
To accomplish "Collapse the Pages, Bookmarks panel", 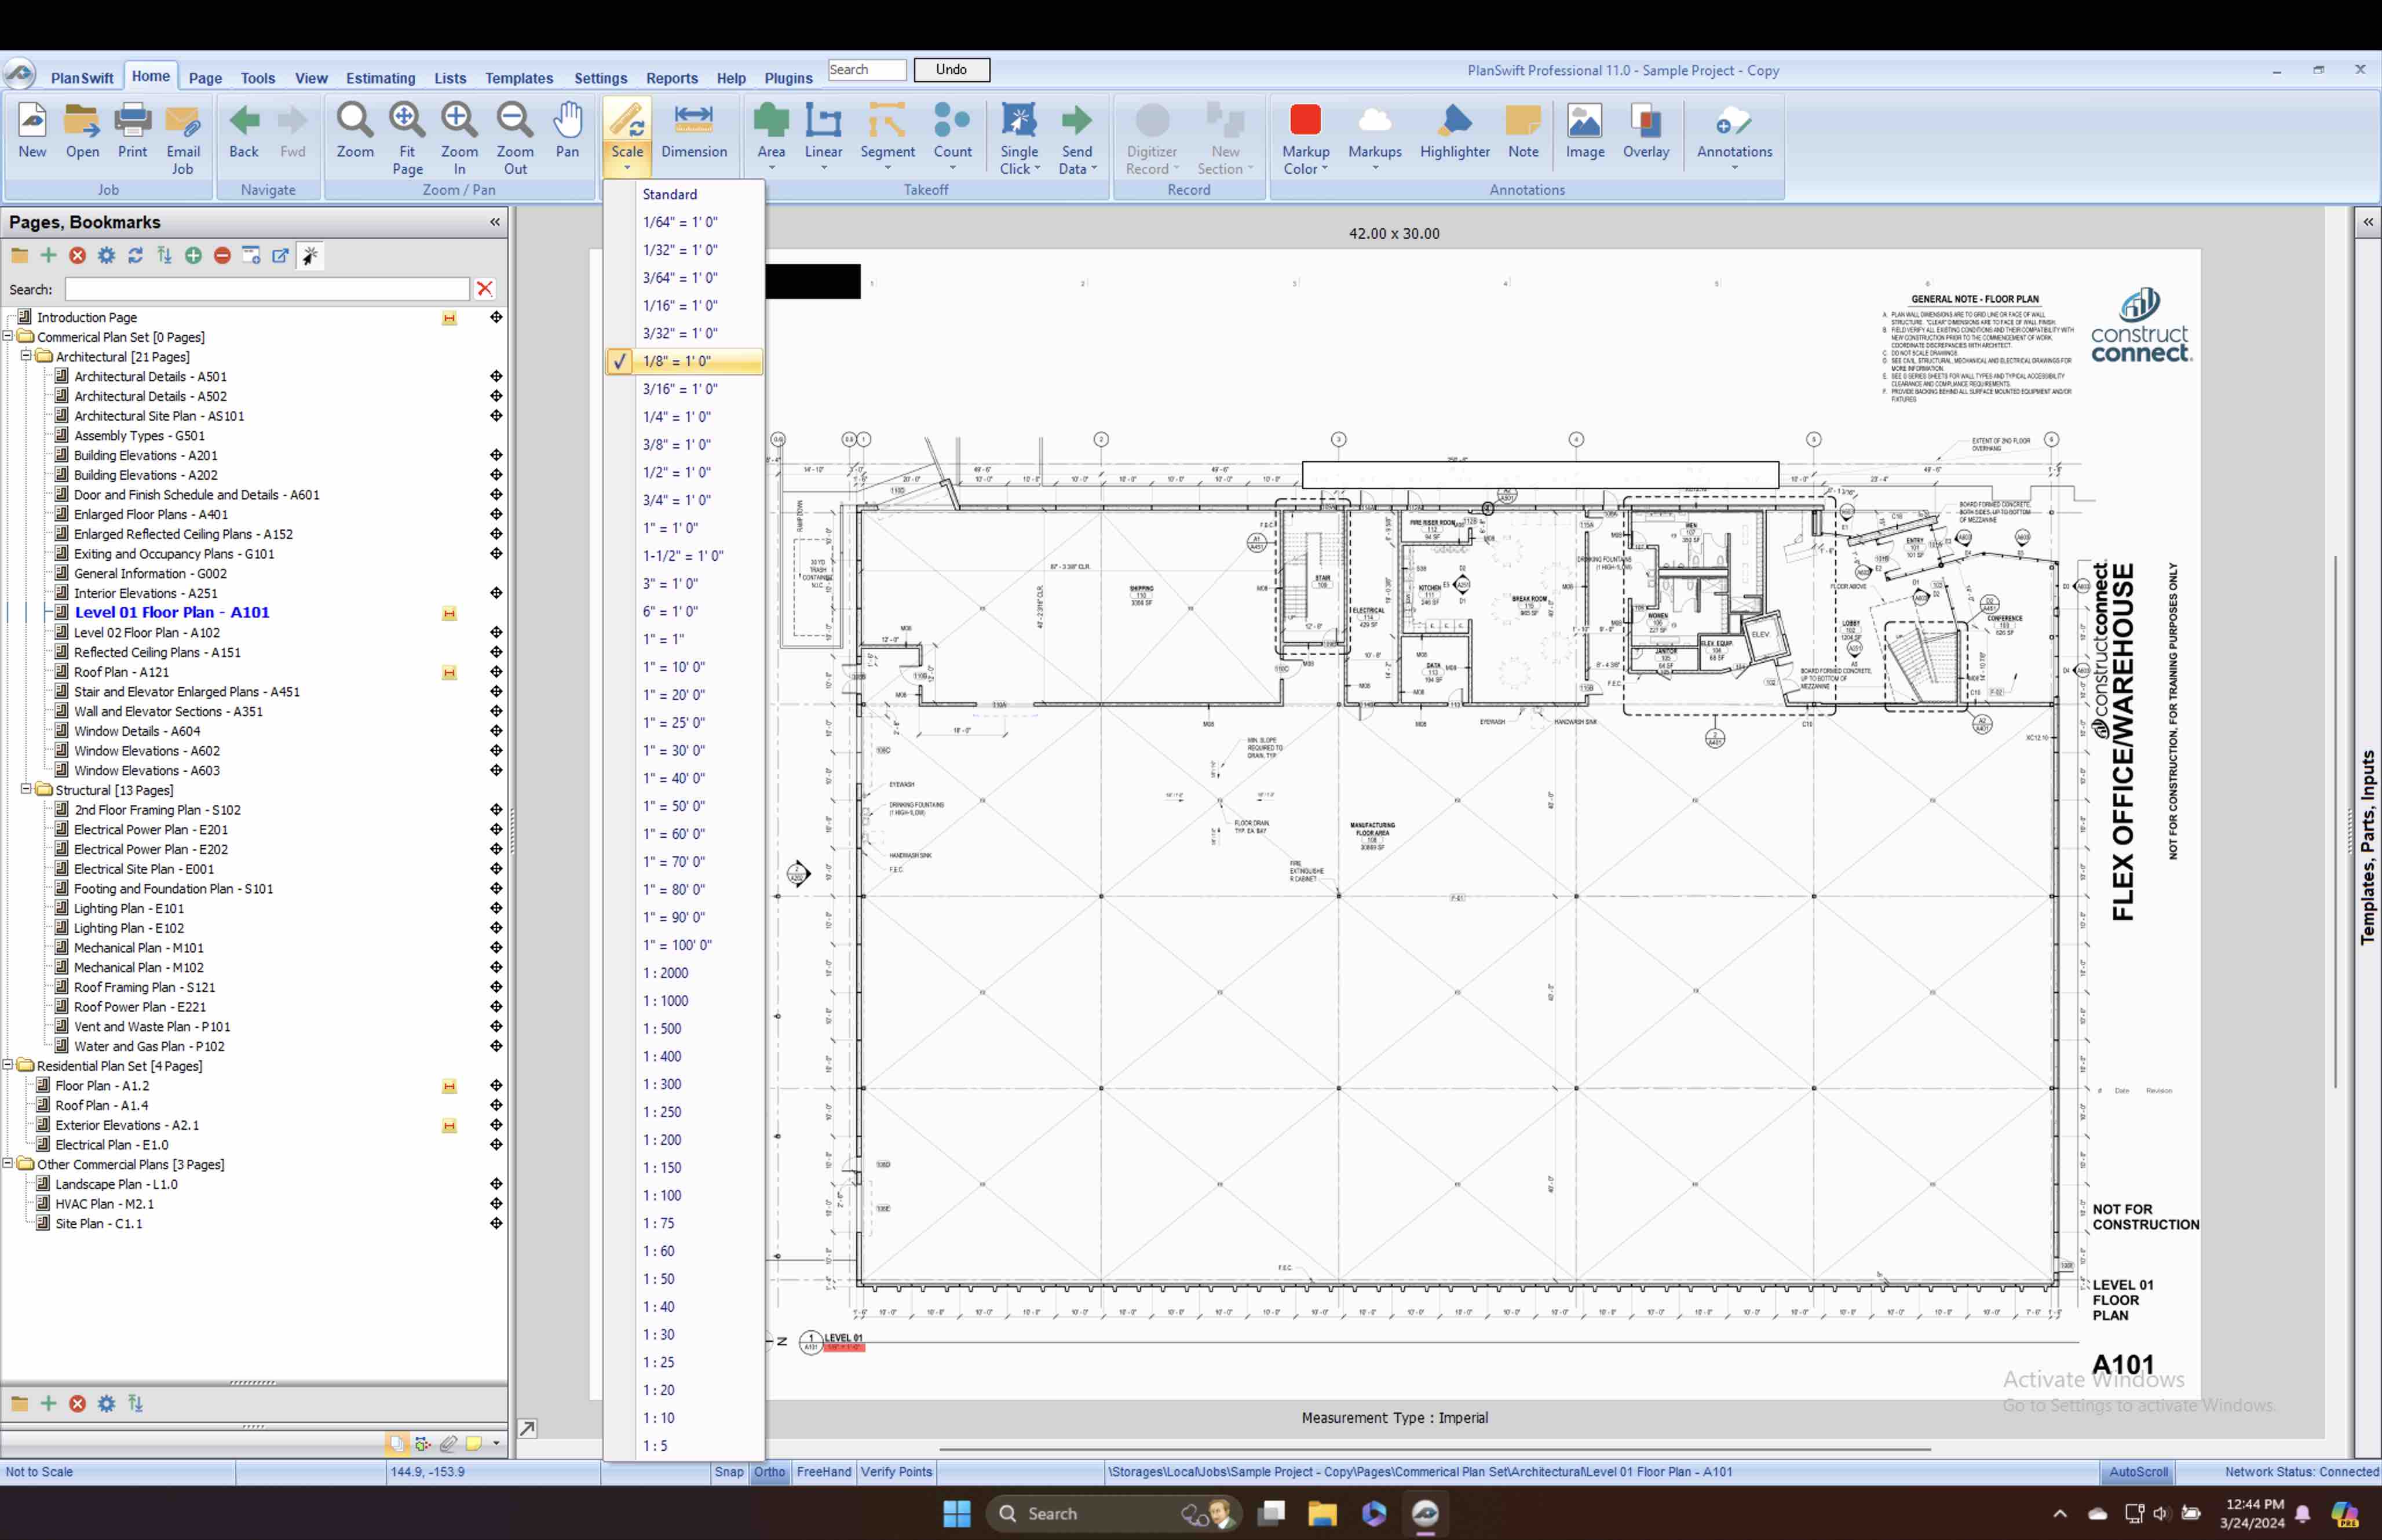I will (495, 222).
